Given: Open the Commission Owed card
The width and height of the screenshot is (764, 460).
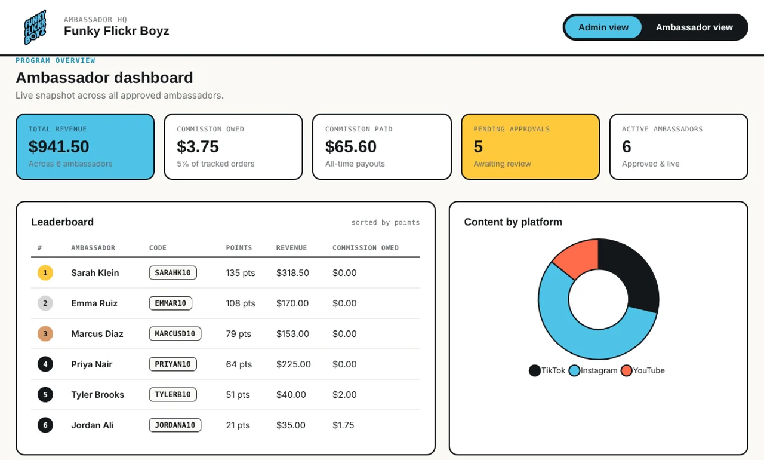Looking at the screenshot, I should (233, 147).
